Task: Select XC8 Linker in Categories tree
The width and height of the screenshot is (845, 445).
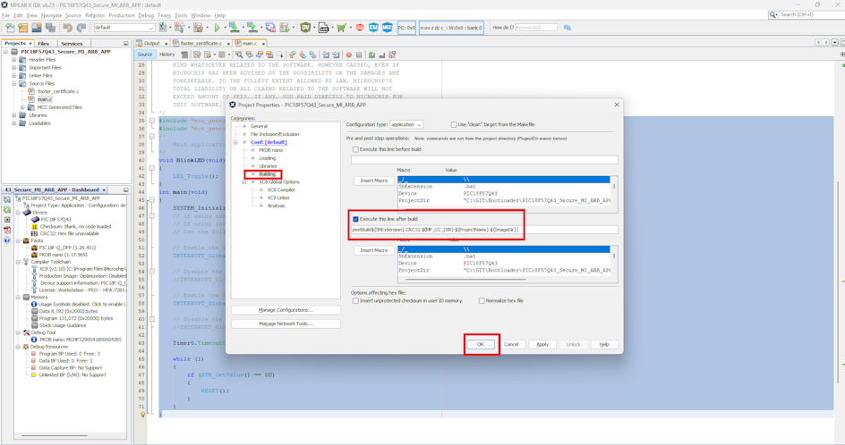Action: tap(278, 197)
